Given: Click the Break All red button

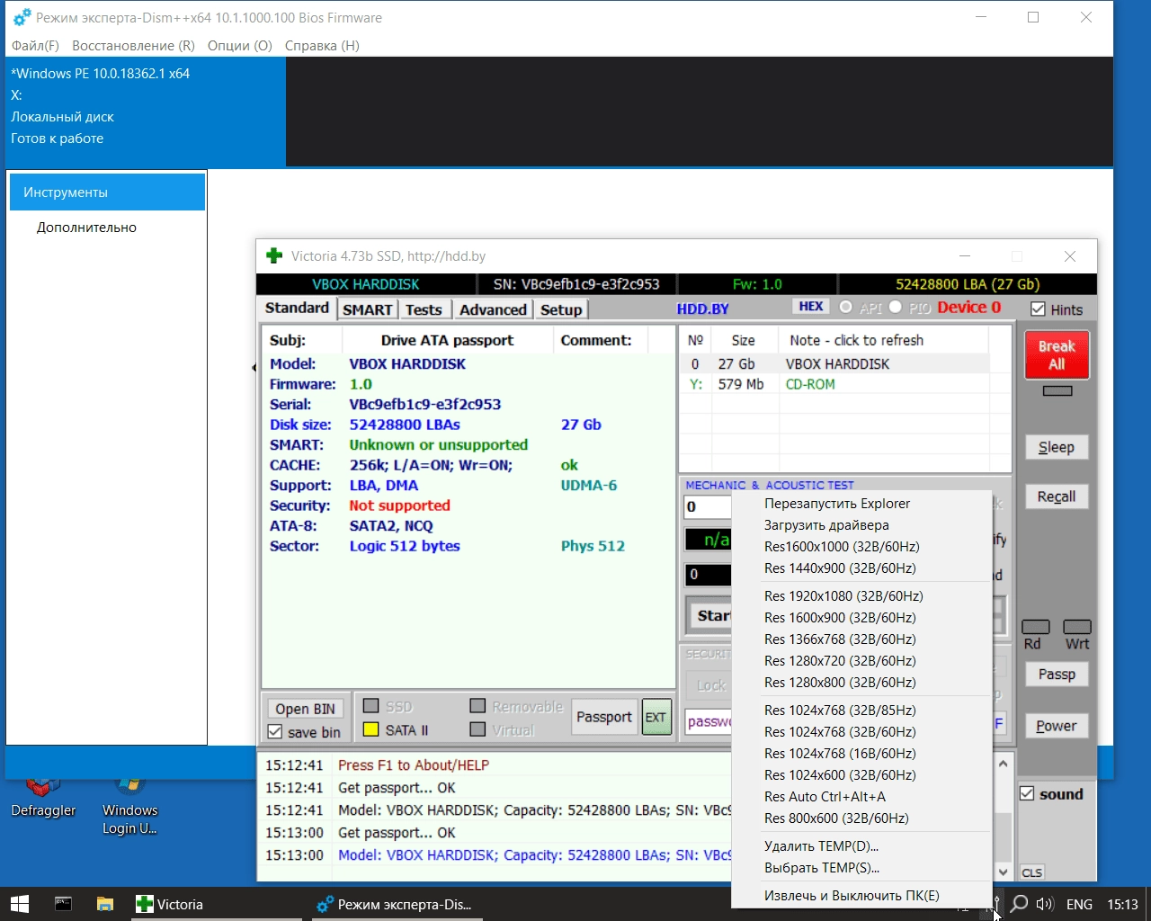Looking at the screenshot, I should click(x=1057, y=354).
